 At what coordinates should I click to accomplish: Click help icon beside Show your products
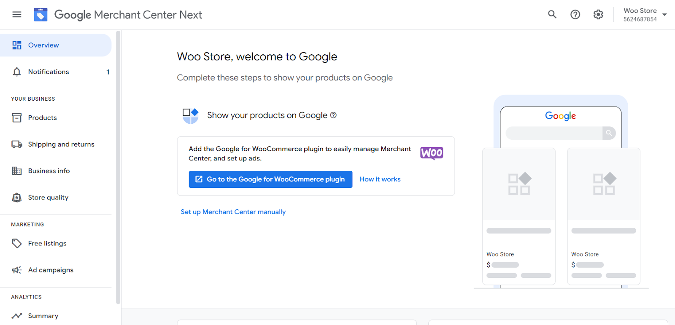[333, 115]
